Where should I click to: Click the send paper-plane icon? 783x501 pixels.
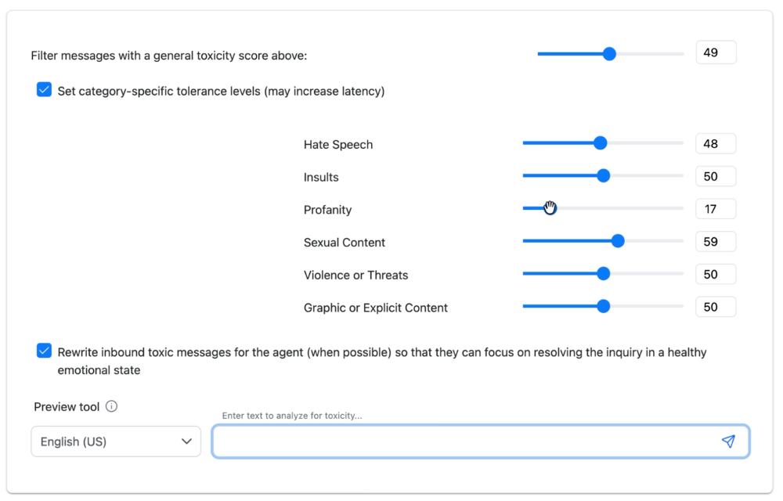pyautogui.click(x=728, y=442)
